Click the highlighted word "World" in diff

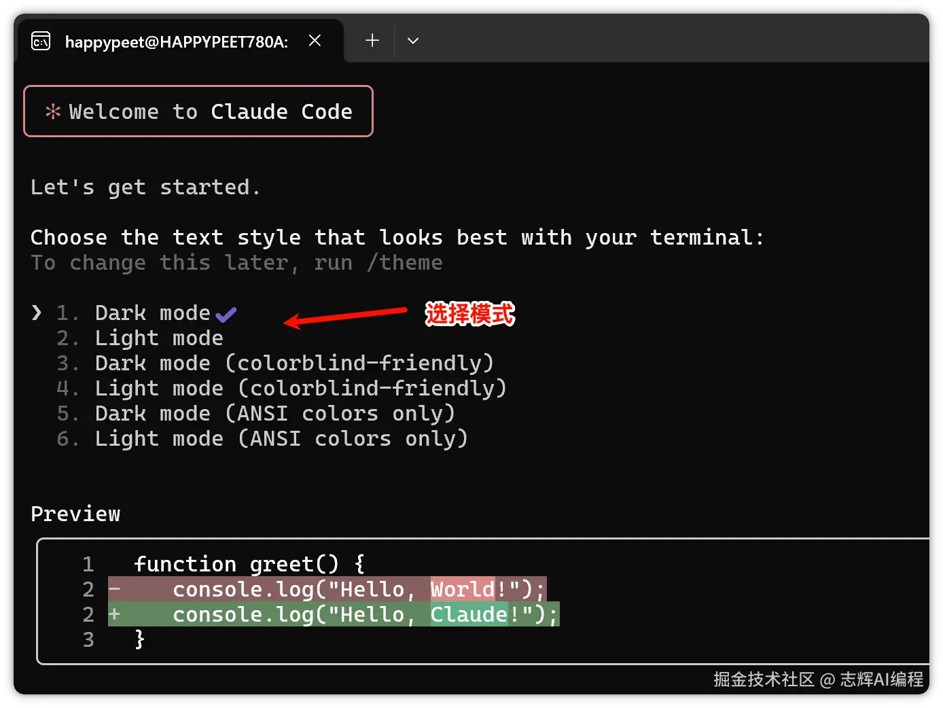coord(463,589)
